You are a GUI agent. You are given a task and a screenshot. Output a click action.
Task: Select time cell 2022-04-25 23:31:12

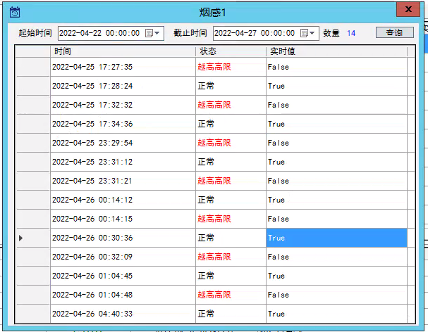click(x=123, y=162)
